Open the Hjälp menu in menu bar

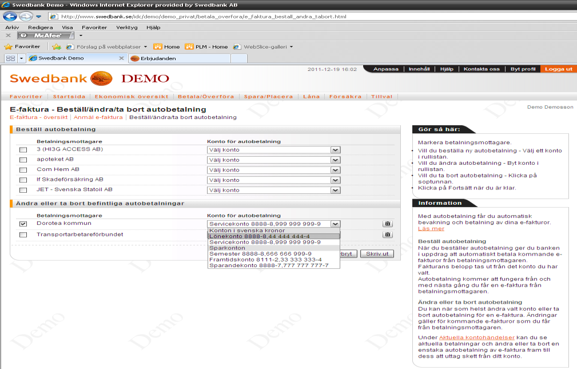click(153, 27)
